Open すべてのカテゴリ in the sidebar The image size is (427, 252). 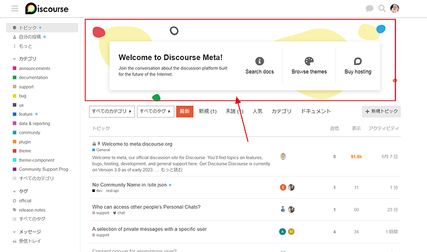[x=37, y=178]
